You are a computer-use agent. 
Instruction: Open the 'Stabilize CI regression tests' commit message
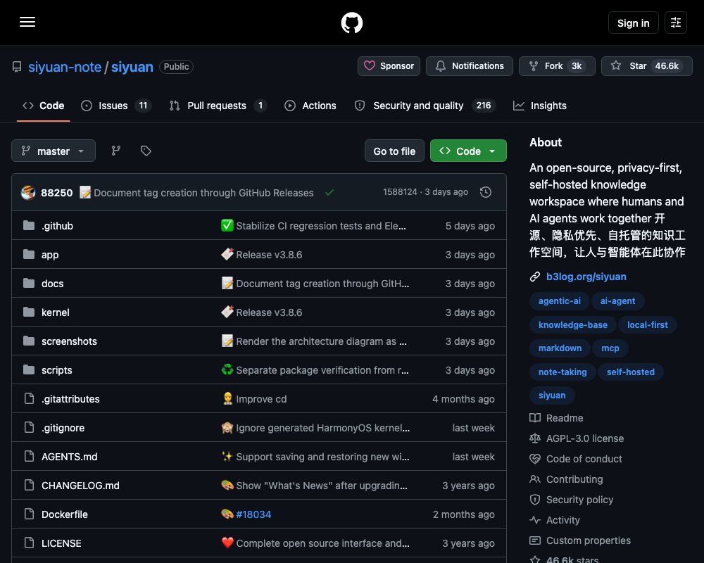[321, 226]
